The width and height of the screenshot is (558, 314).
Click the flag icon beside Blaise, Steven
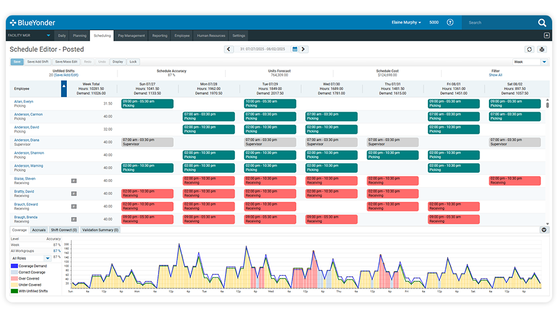[x=74, y=181]
